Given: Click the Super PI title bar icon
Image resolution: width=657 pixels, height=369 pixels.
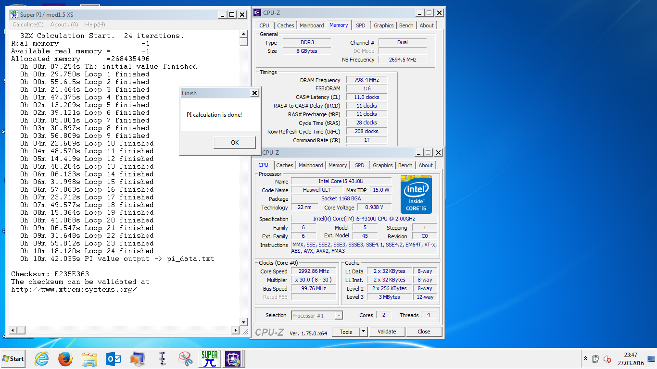Looking at the screenshot, I should click(14, 14).
